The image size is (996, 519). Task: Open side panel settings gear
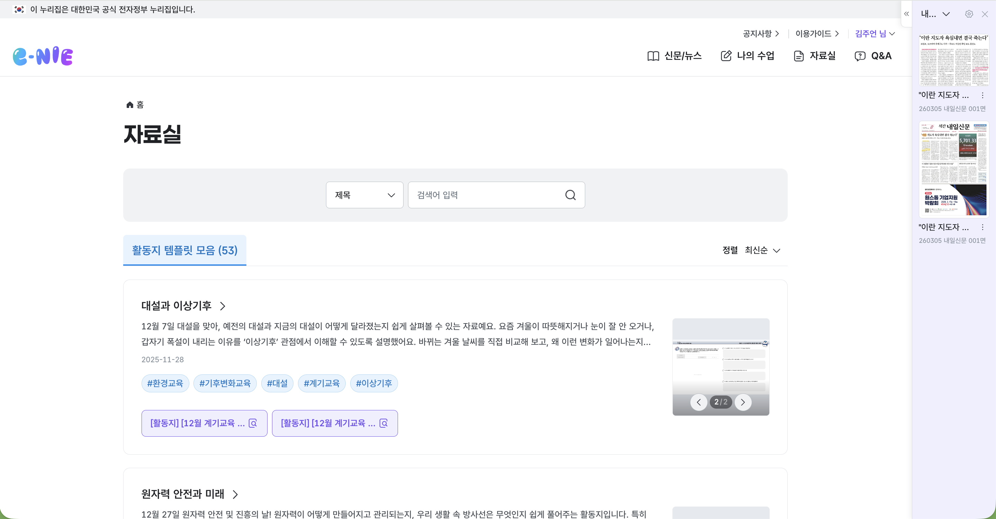[969, 14]
